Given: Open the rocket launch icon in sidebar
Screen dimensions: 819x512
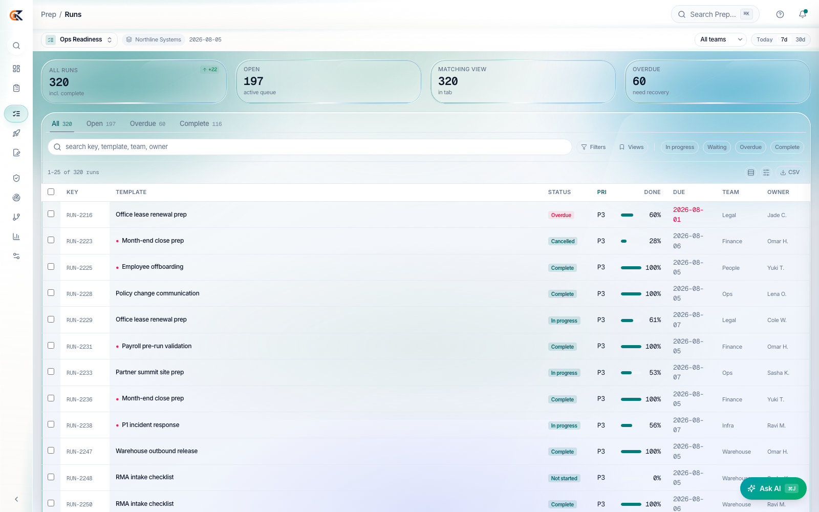Looking at the screenshot, I should click(16, 133).
